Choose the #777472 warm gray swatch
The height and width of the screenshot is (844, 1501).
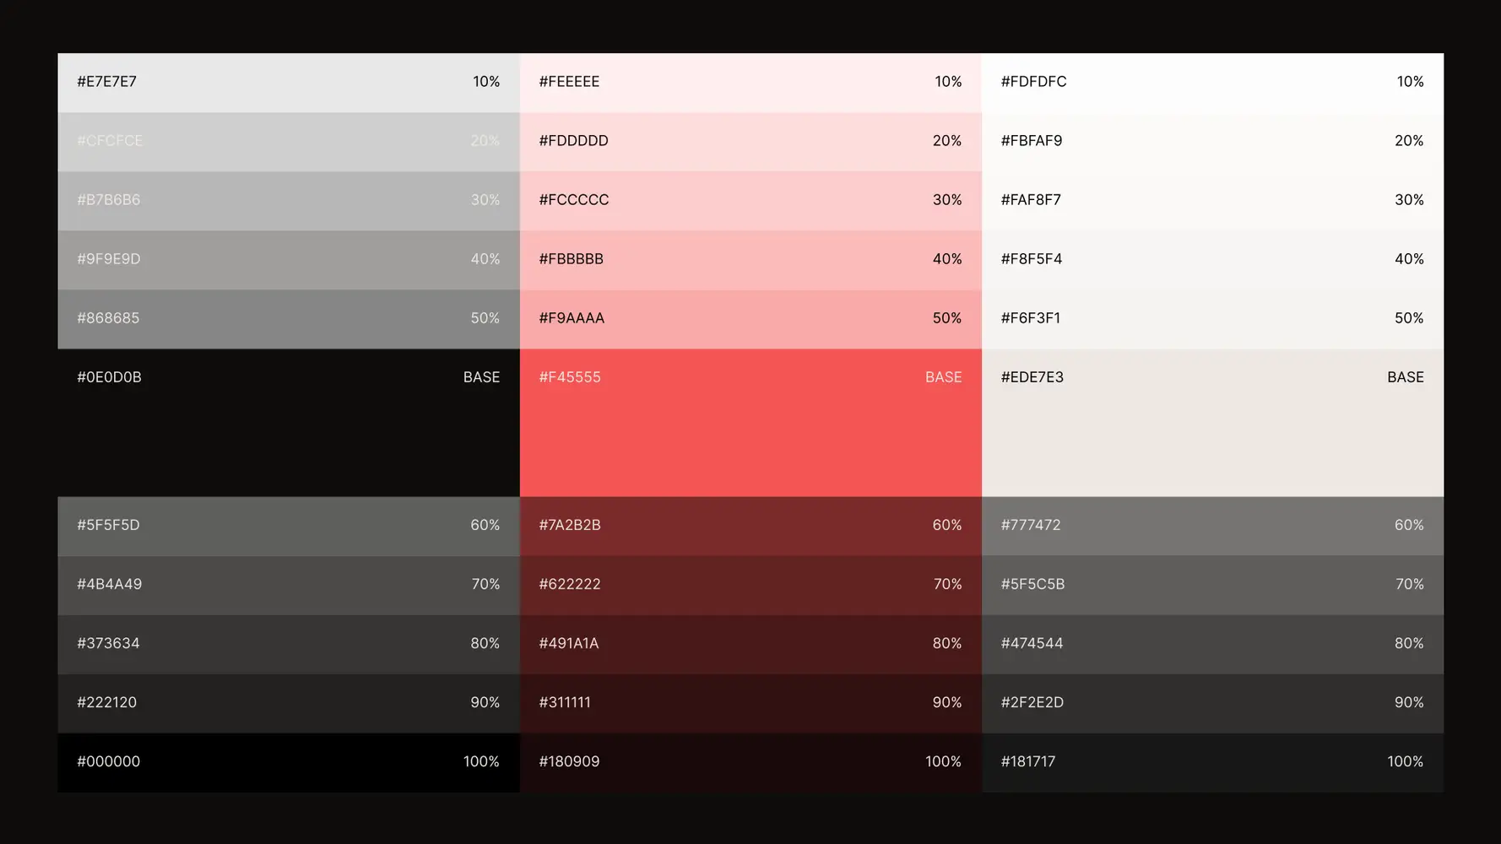tap(1211, 526)
